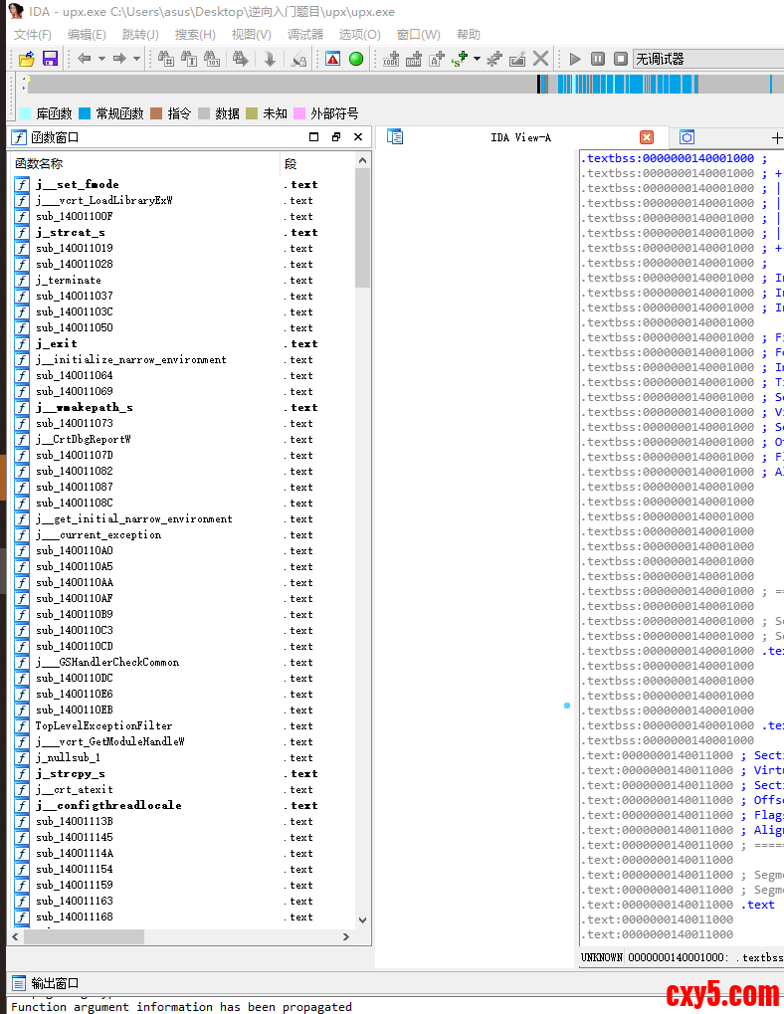
Task: Click the open file folder icon
Action: pos(26,59)
